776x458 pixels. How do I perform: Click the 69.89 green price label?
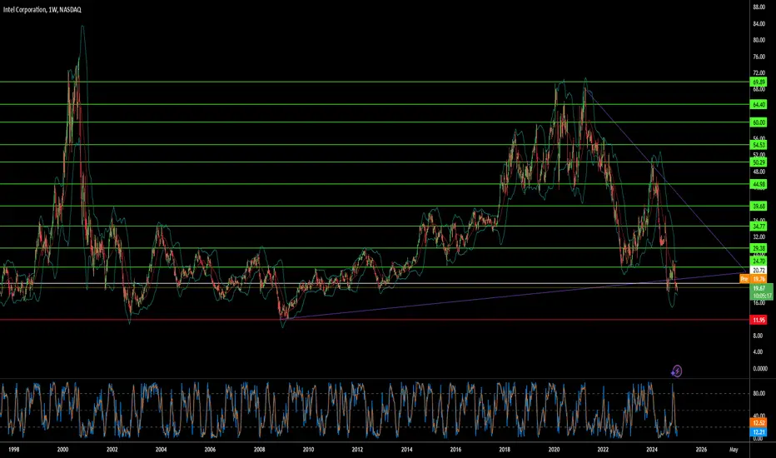pos(759,82)
